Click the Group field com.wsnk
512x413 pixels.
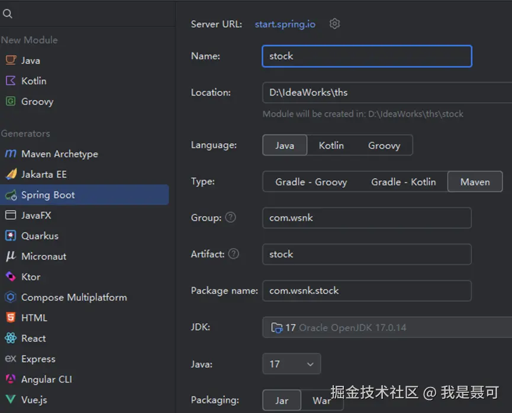(x=367, y=217)
